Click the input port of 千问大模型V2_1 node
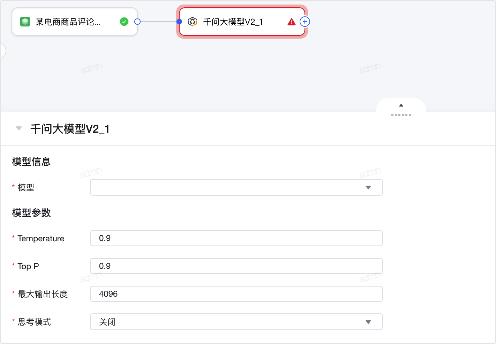 coord(179,22)
